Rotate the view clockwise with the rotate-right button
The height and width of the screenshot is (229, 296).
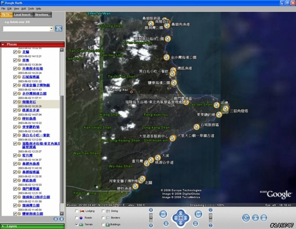(x=198, y=214)
